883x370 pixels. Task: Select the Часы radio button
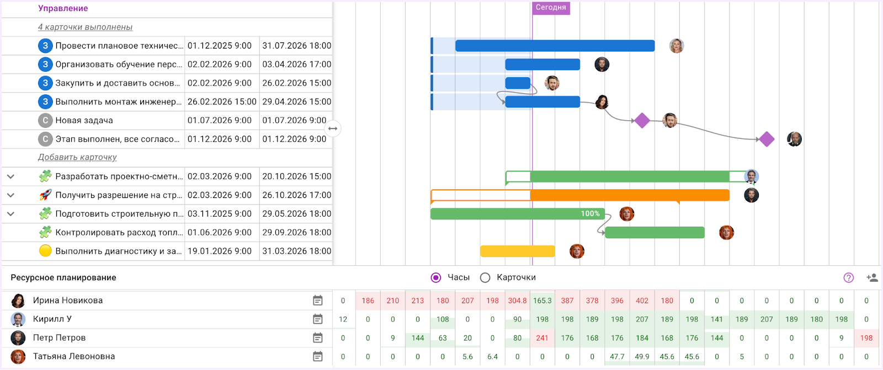pos(436,278)
